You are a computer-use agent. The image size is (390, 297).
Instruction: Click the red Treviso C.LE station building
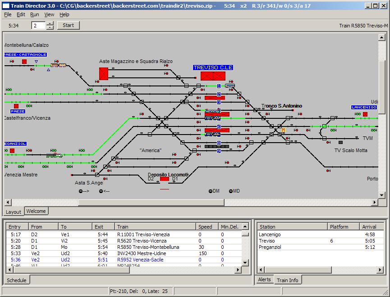coord(213,76)
